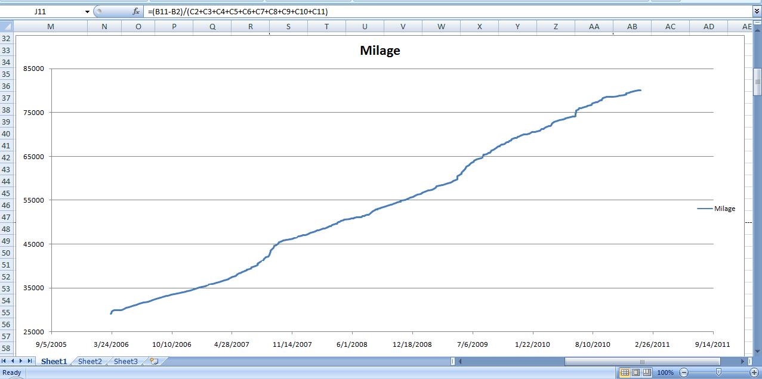Select row 47 header
This screenshot has height=379, width=762.
tap(7, 217)
